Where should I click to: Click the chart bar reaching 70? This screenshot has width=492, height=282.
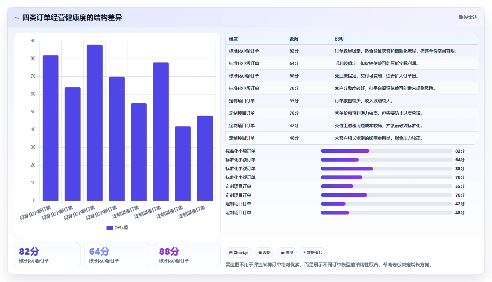tap(117, 139)
